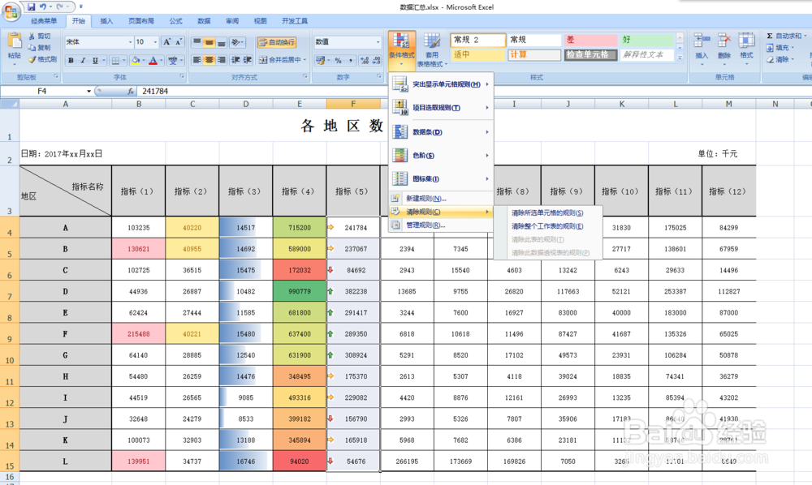Screen dimensions: 812x485
Task: Open 突出显示单元格规则 submenu
Action: pyautogui.click(x=441, y=84)
